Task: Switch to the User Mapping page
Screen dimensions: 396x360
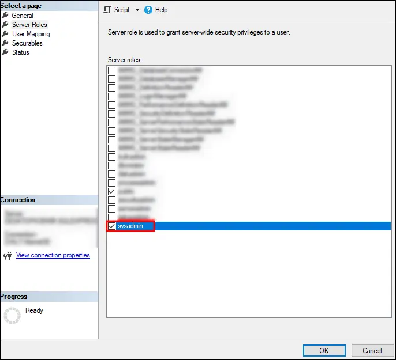Action: point(31,34)
